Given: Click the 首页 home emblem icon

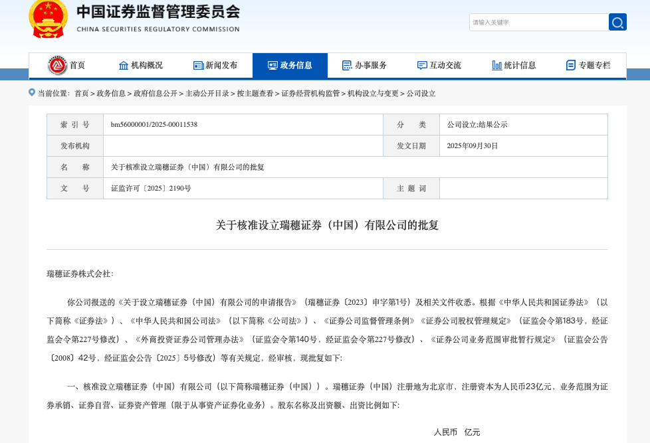Looking at the screenshot, I should (58, 65).
